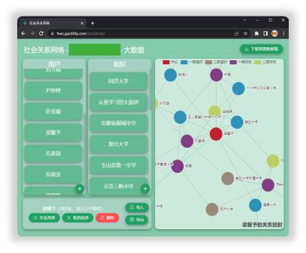Select the purple 孔垂琪 node in the graph
This screenshot has width=306, height=253.
[187, 141]
